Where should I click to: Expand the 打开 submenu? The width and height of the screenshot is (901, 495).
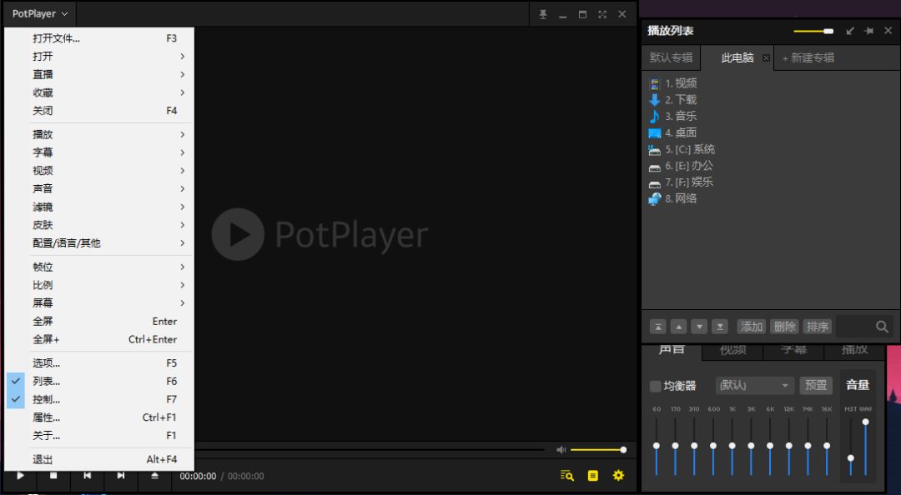99,57
